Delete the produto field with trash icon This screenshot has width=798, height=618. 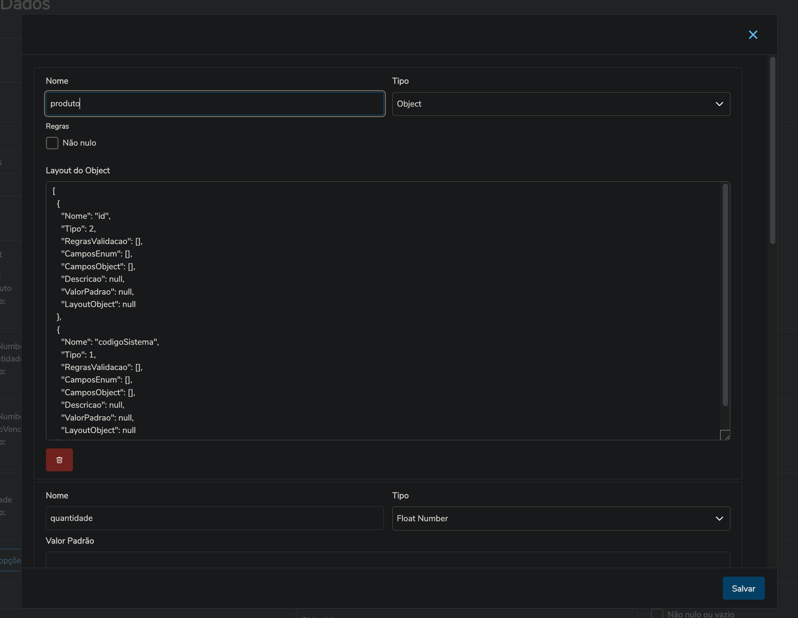(x=59, y=460)
